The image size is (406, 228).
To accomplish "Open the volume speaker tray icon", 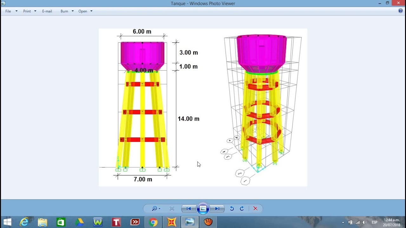I will 364,222.
